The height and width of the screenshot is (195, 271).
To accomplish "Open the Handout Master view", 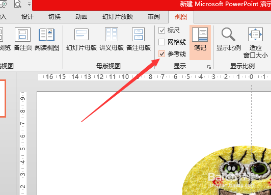I will tap(112, 39).
